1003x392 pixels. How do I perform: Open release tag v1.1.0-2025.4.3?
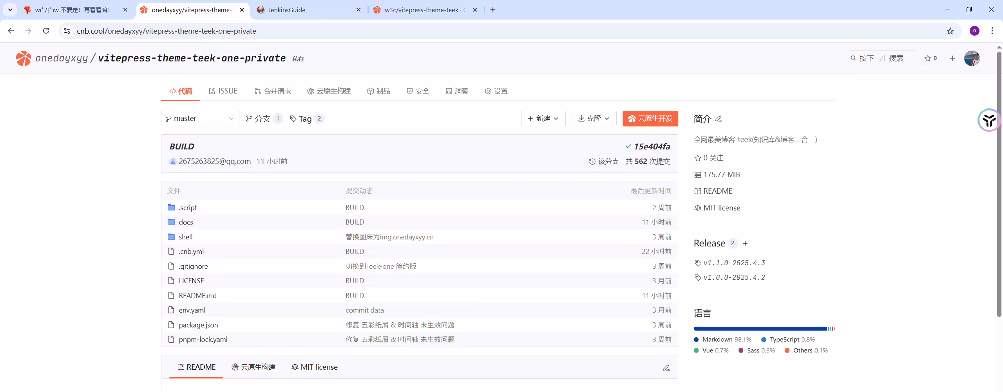click(734, 263)
